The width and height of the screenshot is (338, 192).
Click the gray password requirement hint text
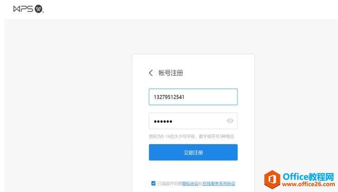click(x=191, y=136)
